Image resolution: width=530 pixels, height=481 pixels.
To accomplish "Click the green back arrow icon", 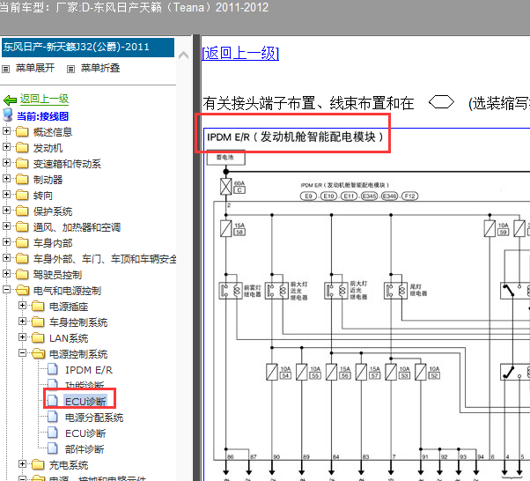I will pyautogui.click(x=10, y=100).
